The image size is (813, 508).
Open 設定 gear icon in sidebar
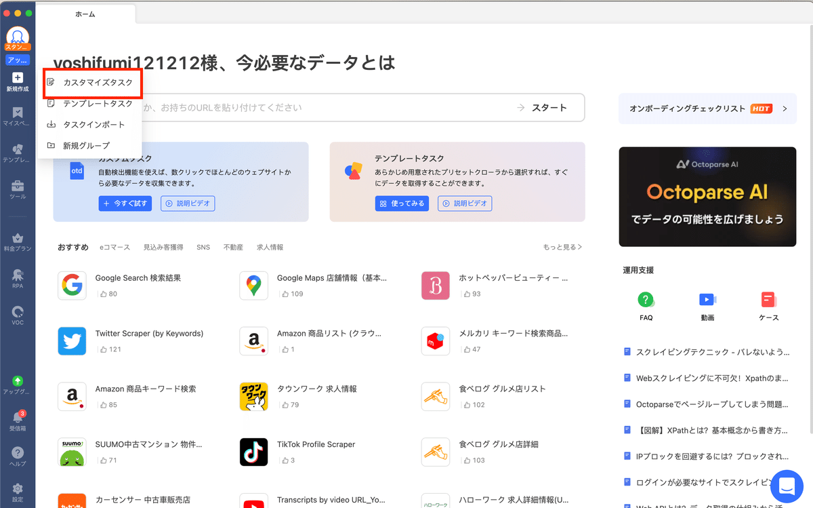coord(18,488)
